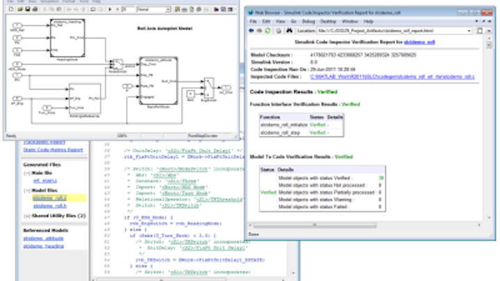Click vertical scrollbar thumb in Web Browser
This screenshot has width=500, height=281.
489,45
